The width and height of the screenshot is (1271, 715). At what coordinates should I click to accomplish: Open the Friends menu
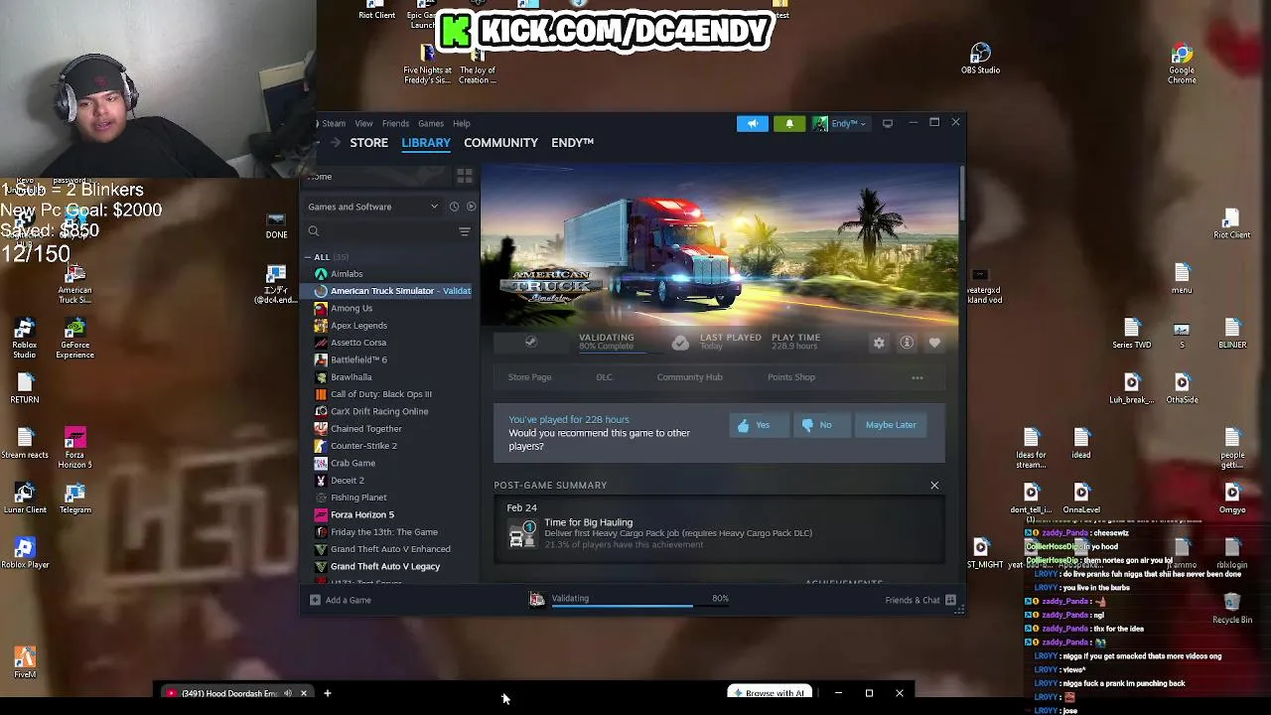395,123
